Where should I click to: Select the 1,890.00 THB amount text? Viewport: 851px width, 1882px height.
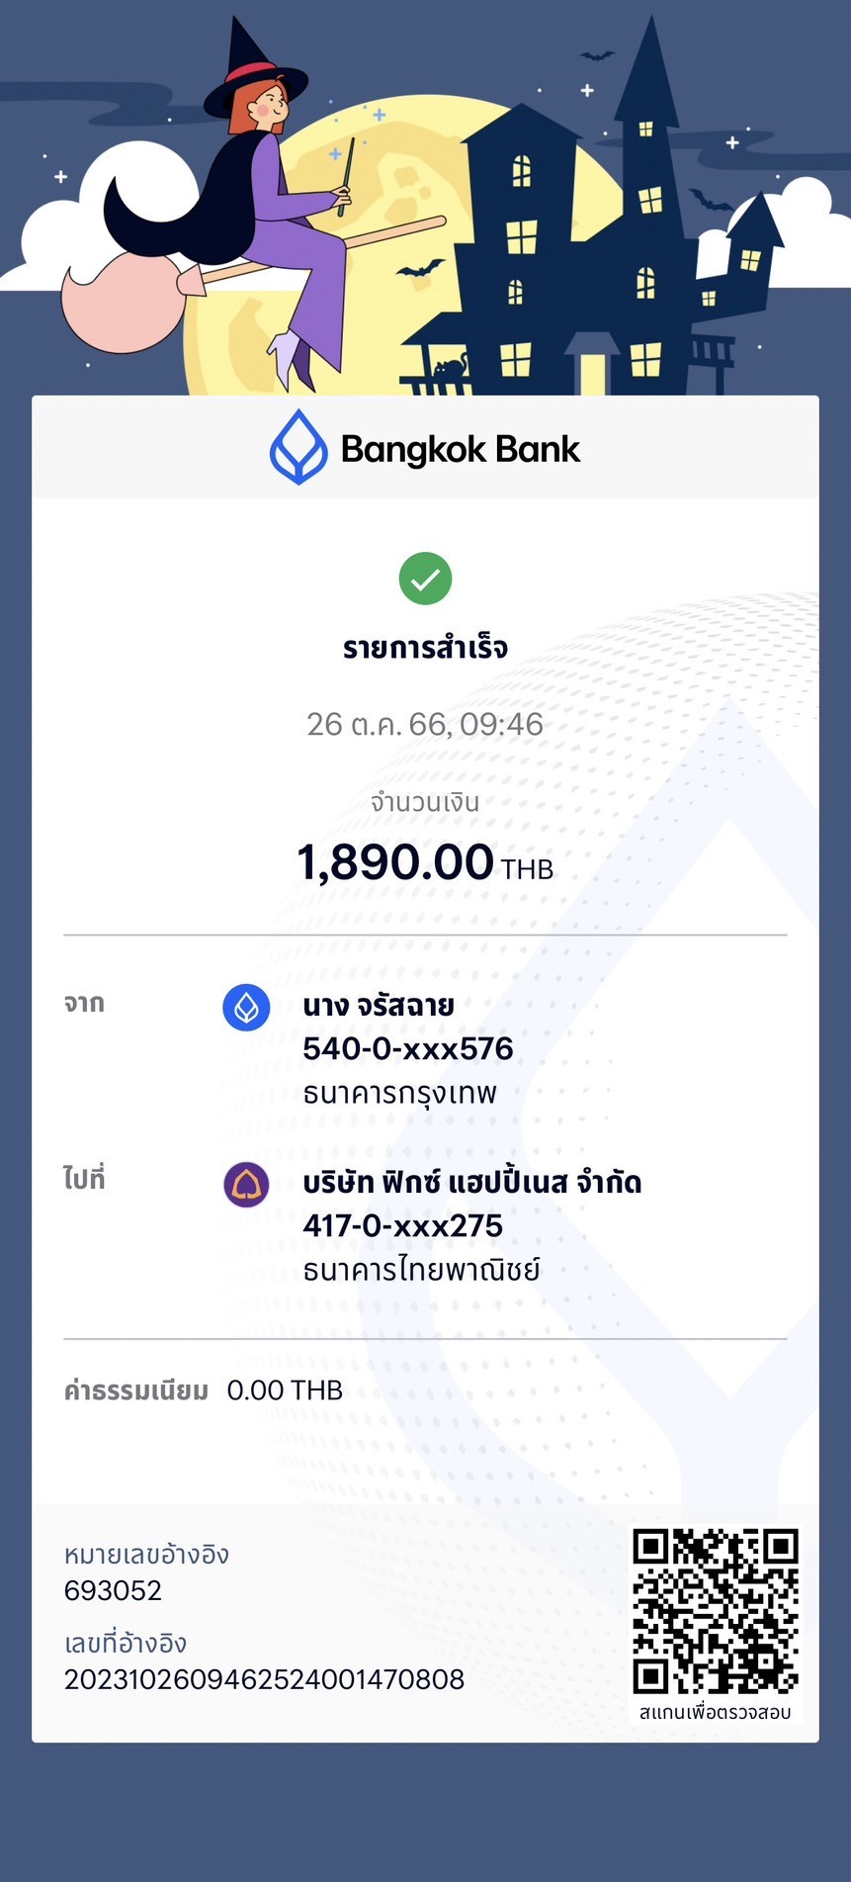coord(425,862)
